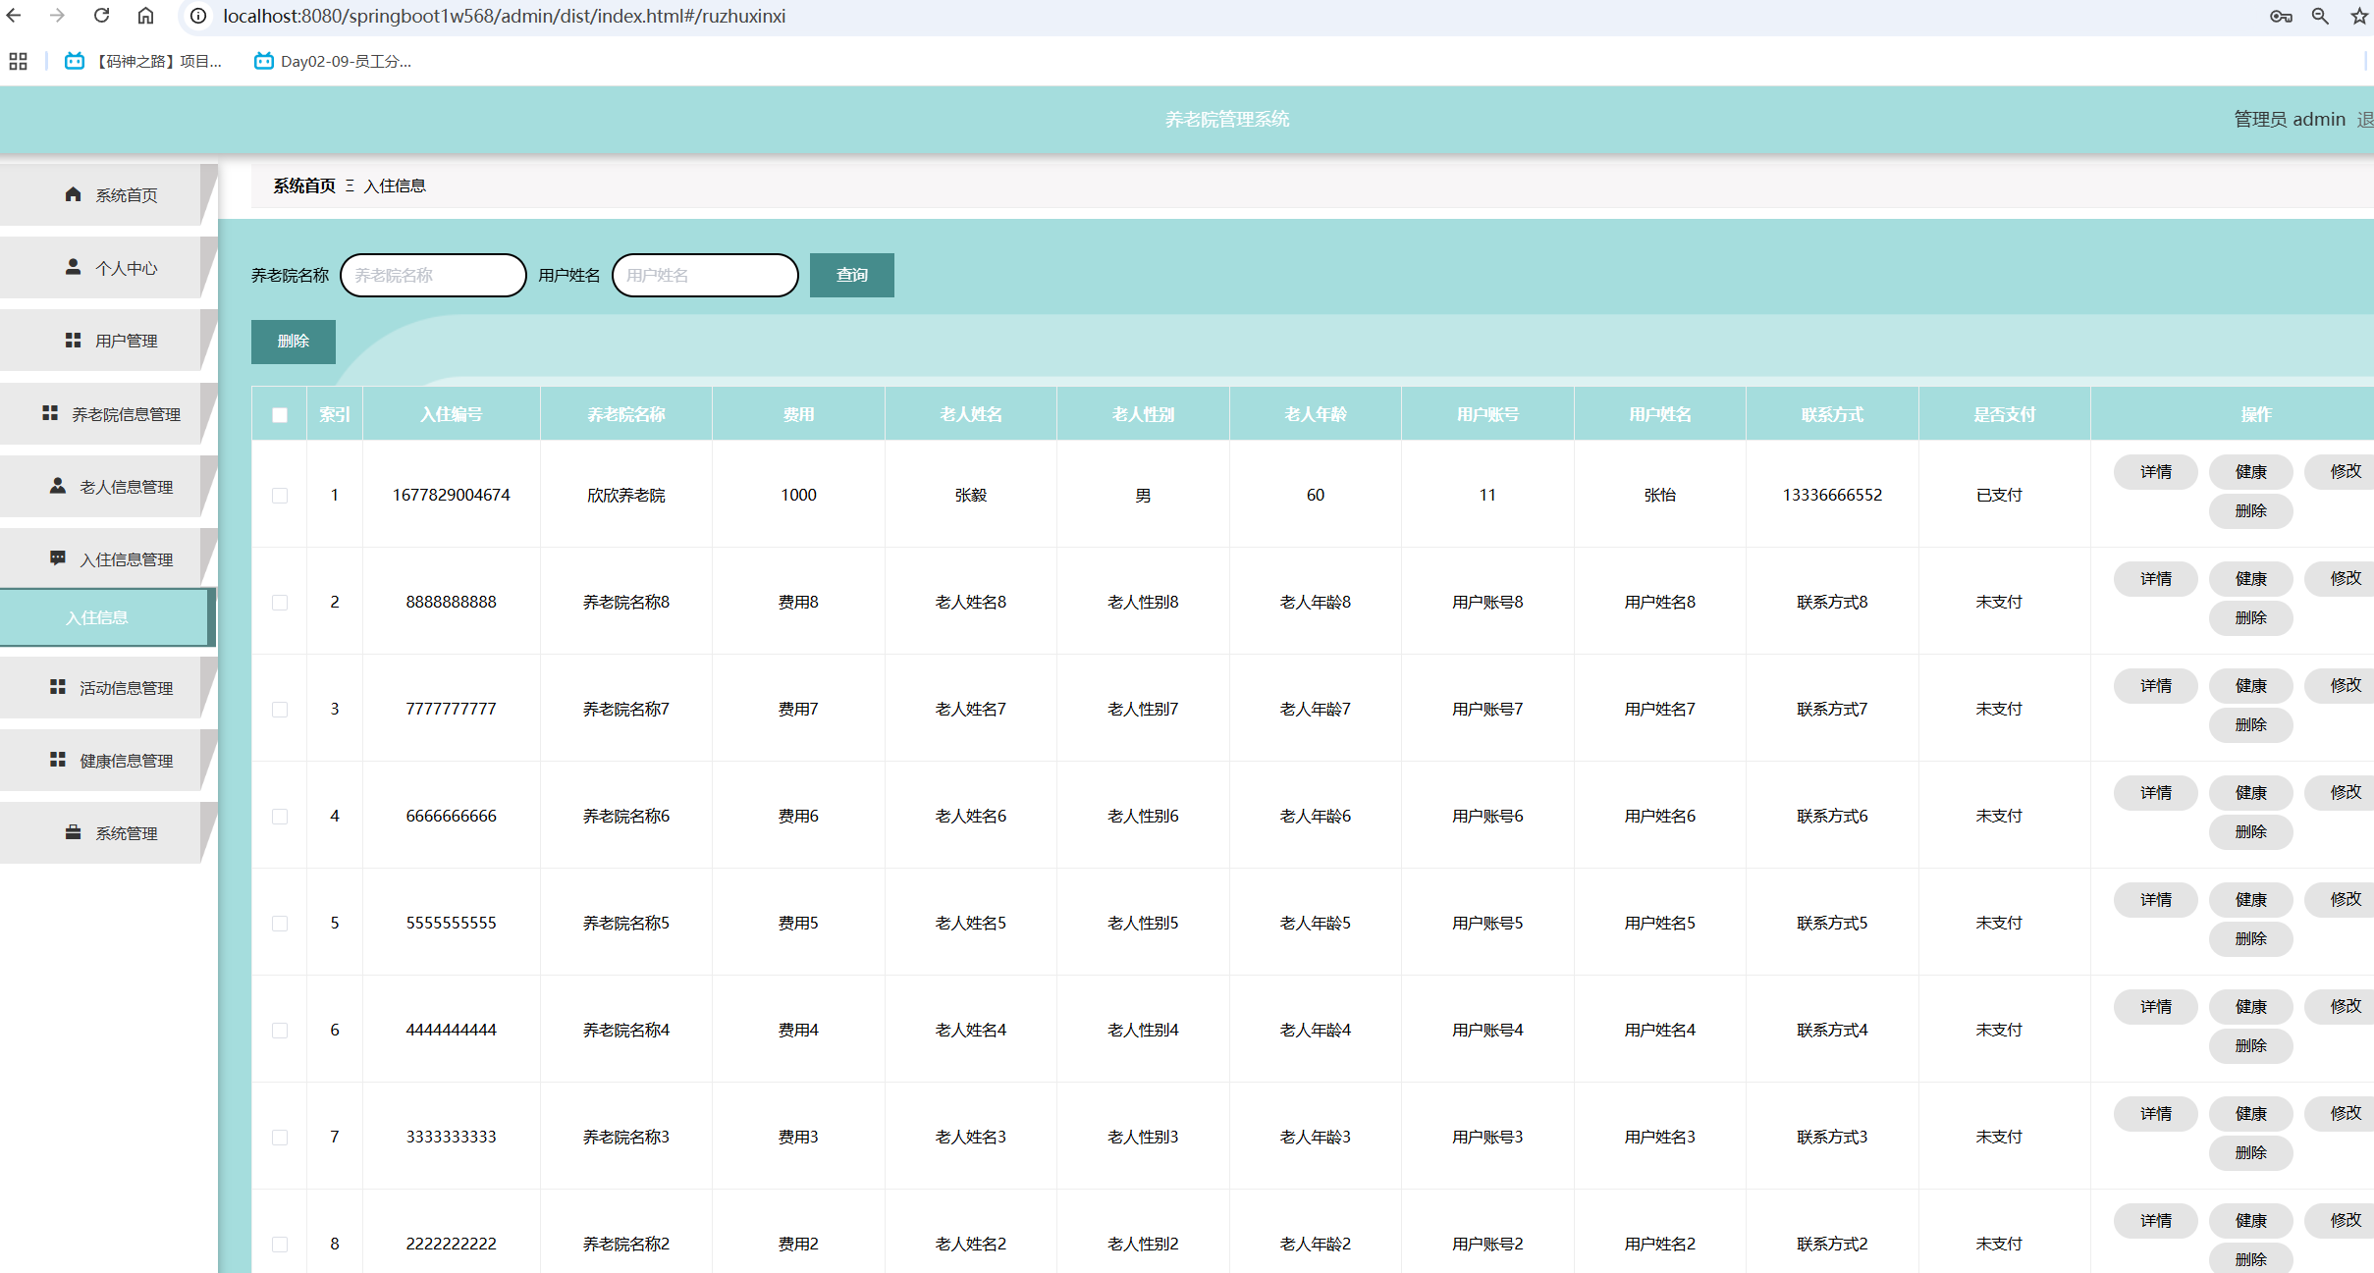2374x1273 pixels.
Task: Select checkbox for row 8888888888
Action: click(280, 602)
